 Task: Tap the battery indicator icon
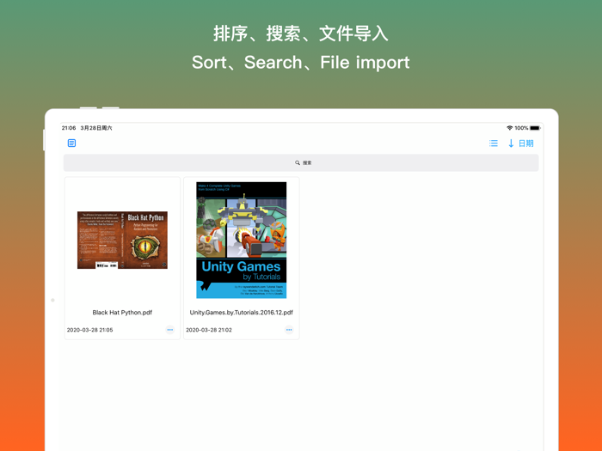coord(535,128)
